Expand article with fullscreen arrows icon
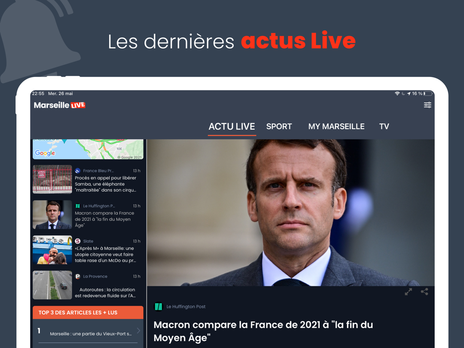This screenshot has width=464, height=348. pos(408,292)
